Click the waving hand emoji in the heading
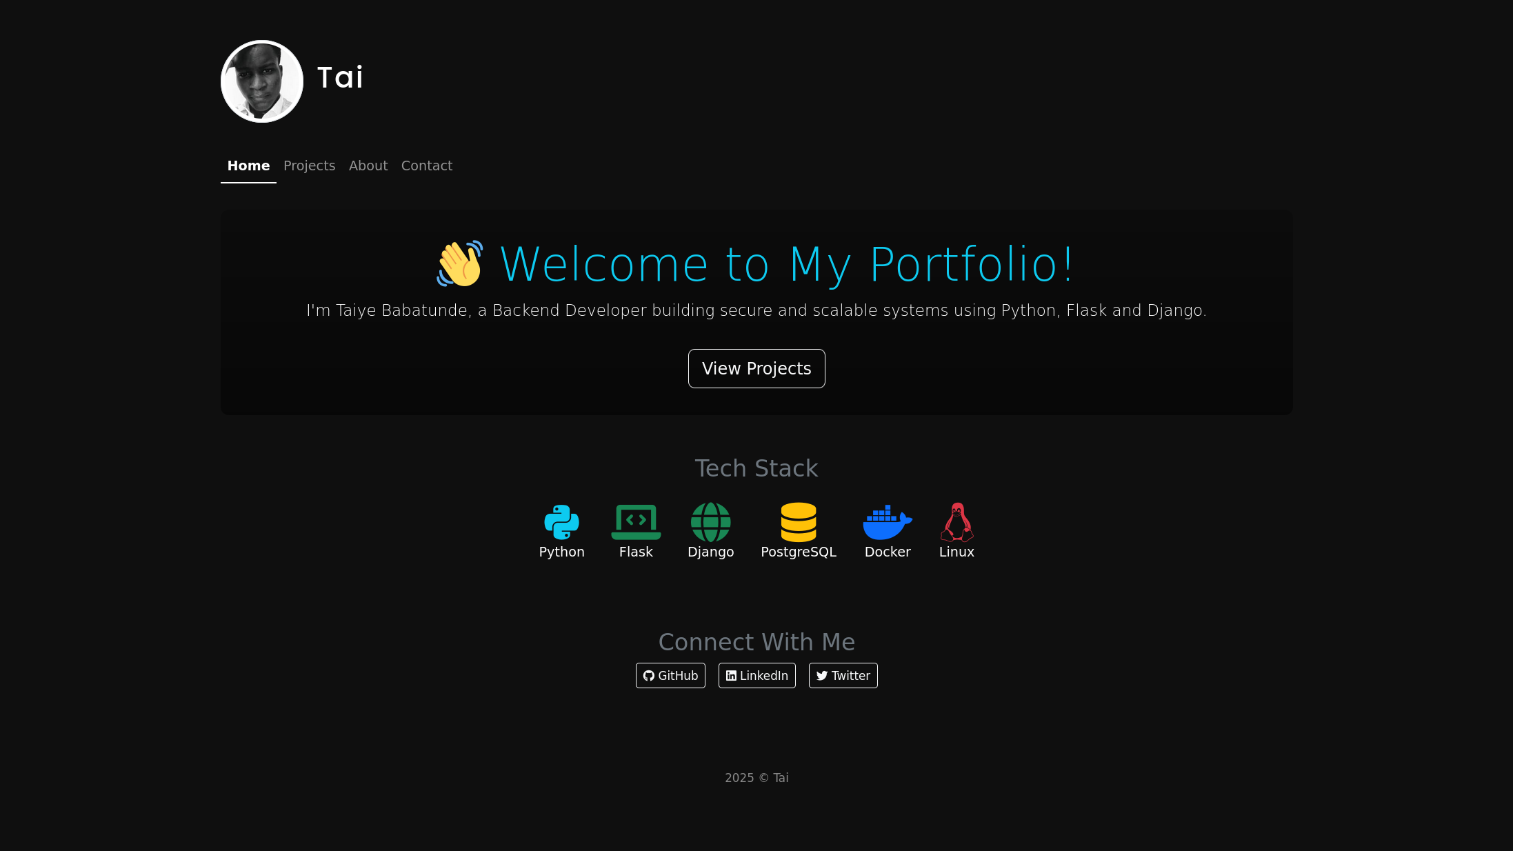This screenshot has height=851, width=1513. point(459,265)
